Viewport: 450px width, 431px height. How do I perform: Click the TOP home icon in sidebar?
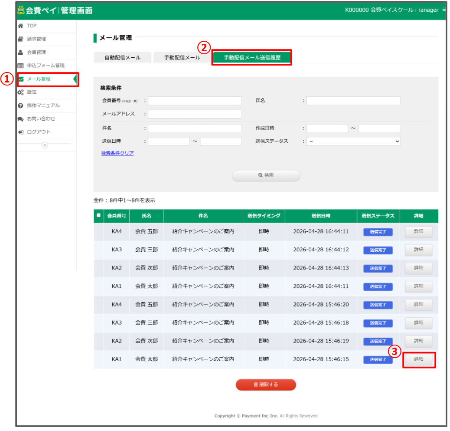click(20, 26)
